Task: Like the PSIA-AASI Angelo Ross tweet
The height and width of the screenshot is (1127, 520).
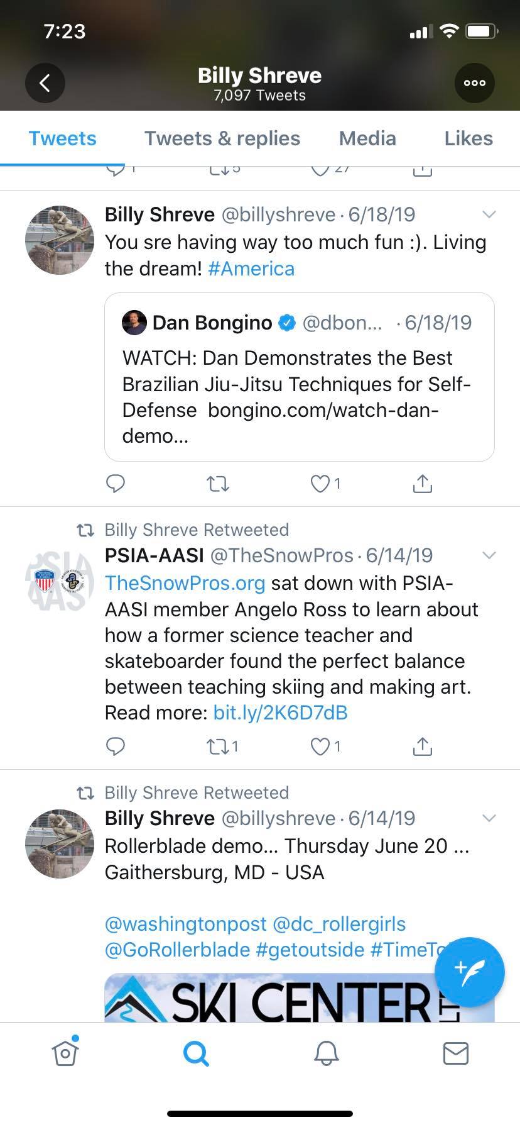Action: tap(320, 747)
